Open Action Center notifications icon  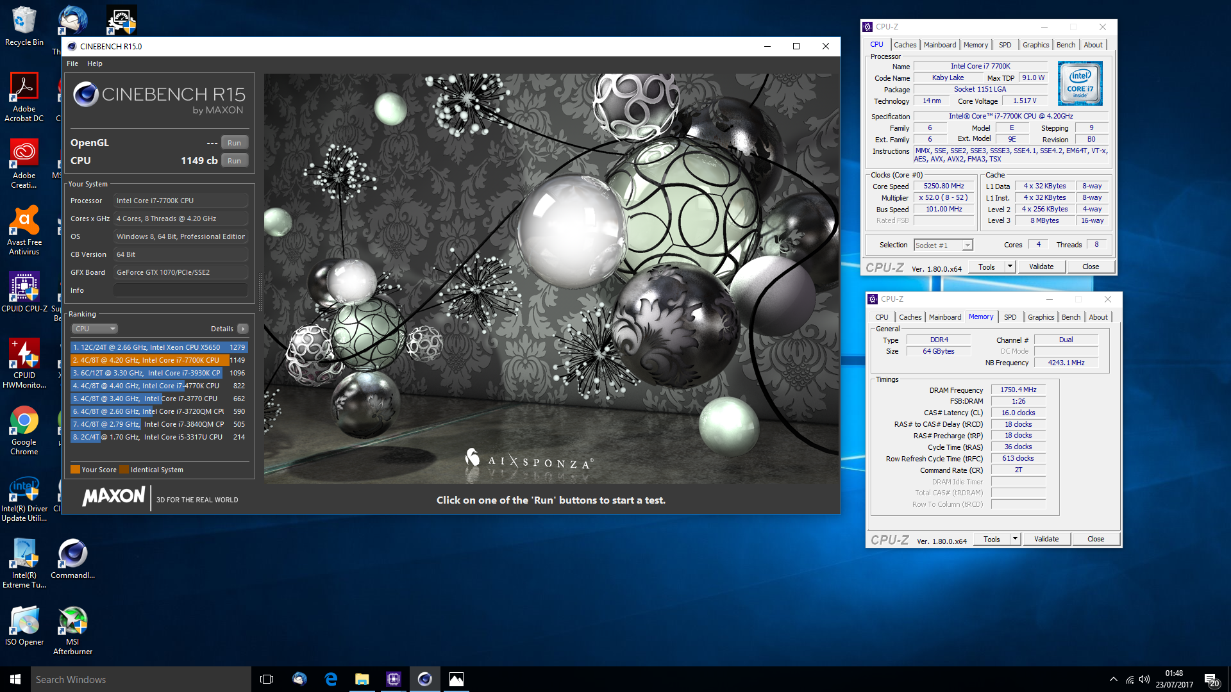point(1211,680)
